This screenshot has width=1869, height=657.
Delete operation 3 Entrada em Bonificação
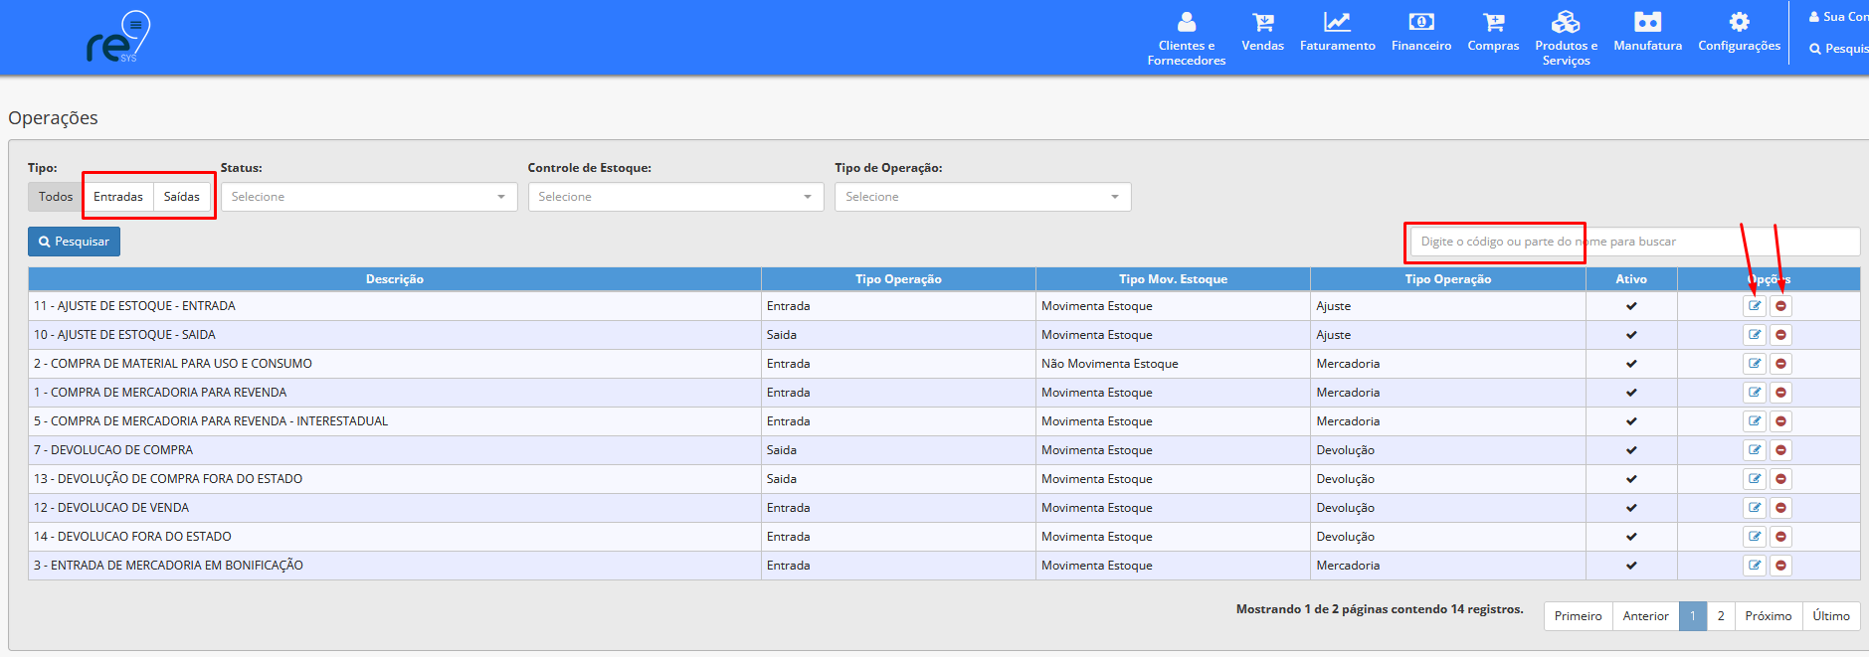click(x=1780, y=566)
